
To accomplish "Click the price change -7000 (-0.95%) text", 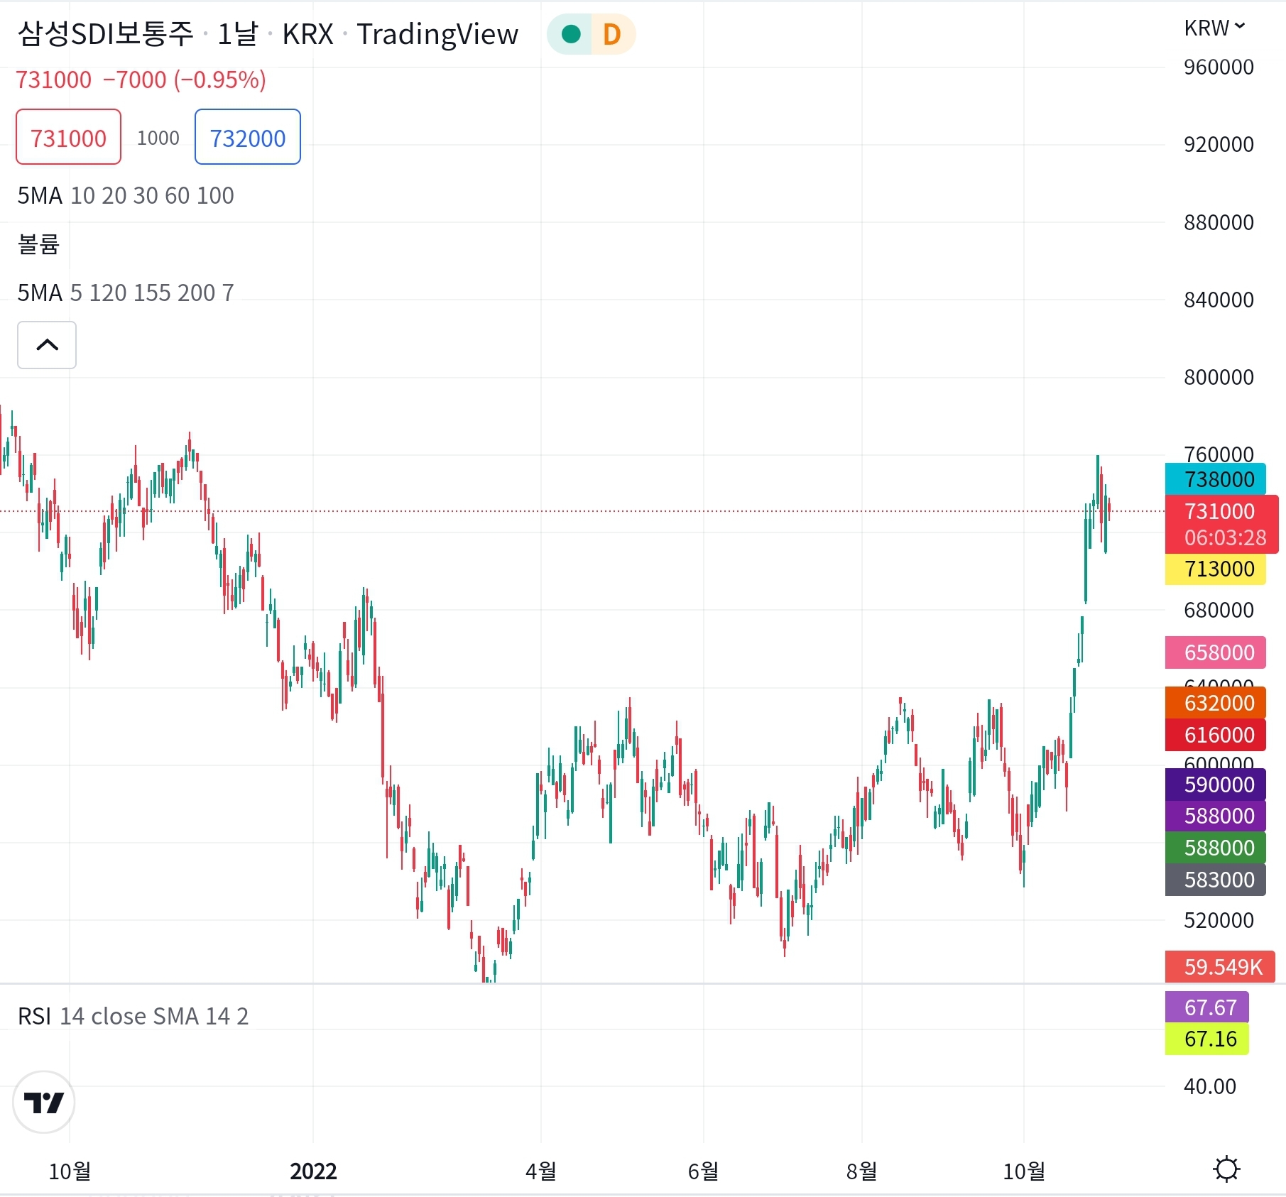I will point(185,80).
